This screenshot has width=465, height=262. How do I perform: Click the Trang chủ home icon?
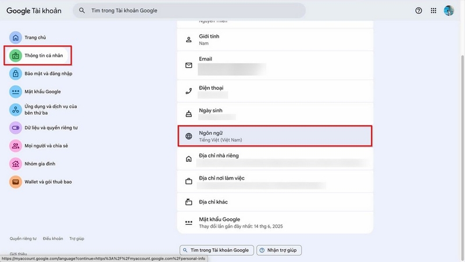[x=16, y=38]
